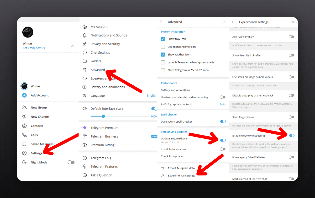Click the Privacy and Security lock icon
The image size is (315, 198).
pos(85,44)
